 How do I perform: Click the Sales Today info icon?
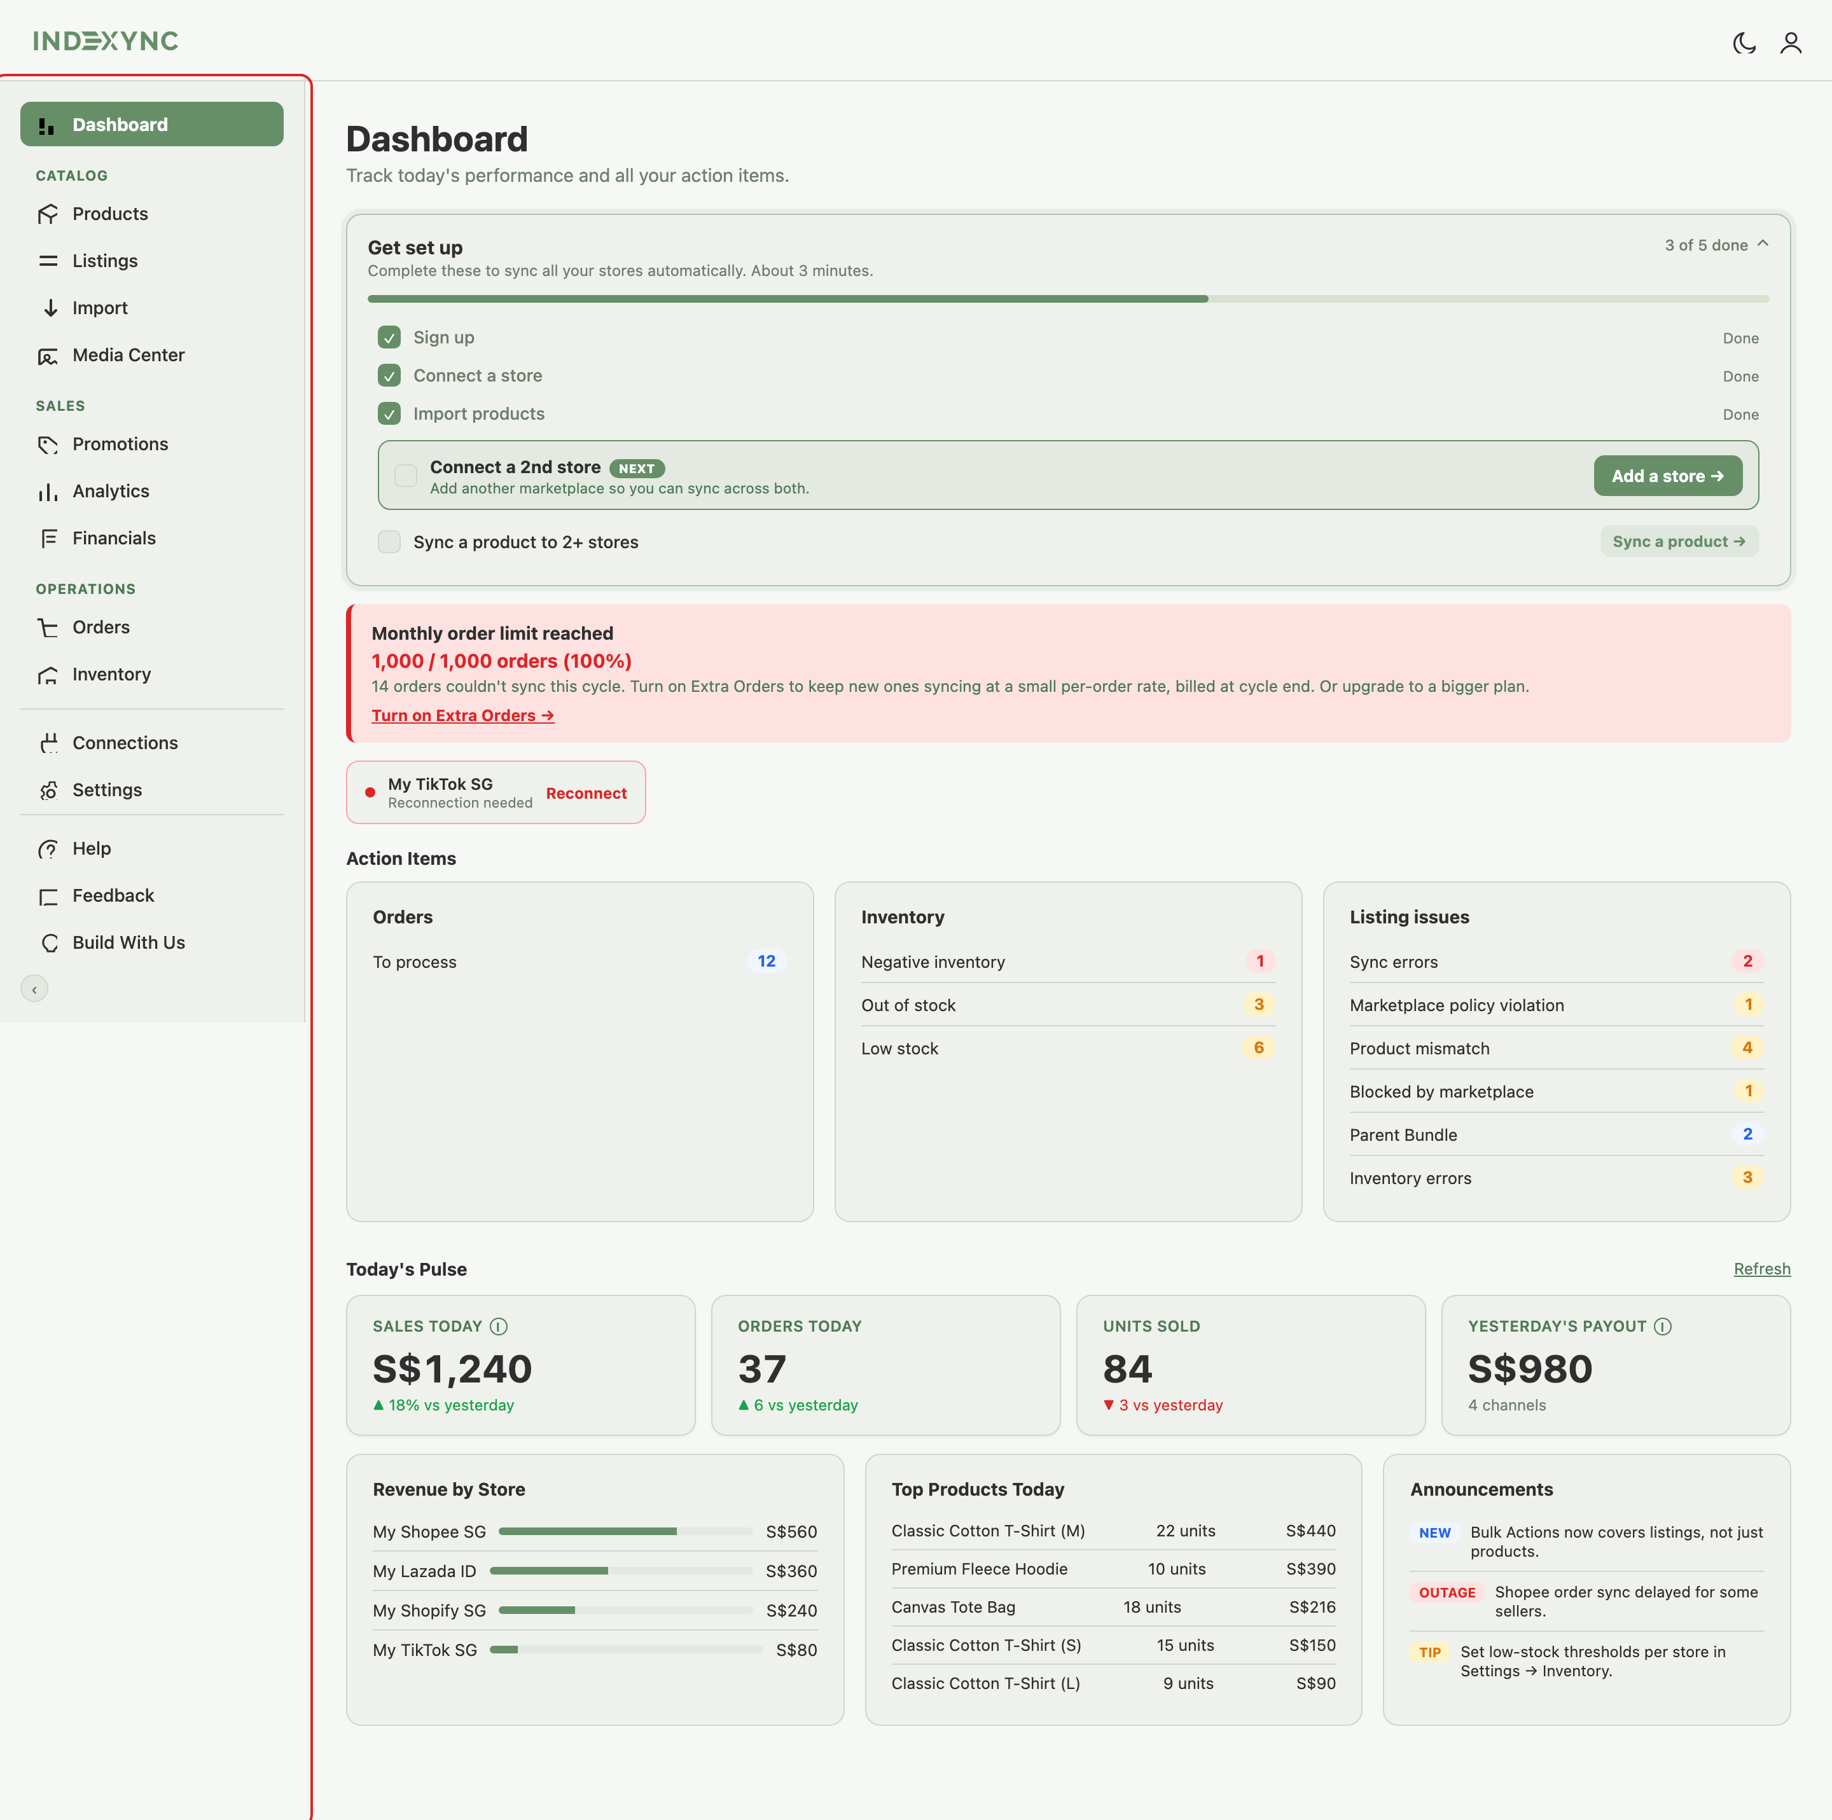coord(498,1326)
